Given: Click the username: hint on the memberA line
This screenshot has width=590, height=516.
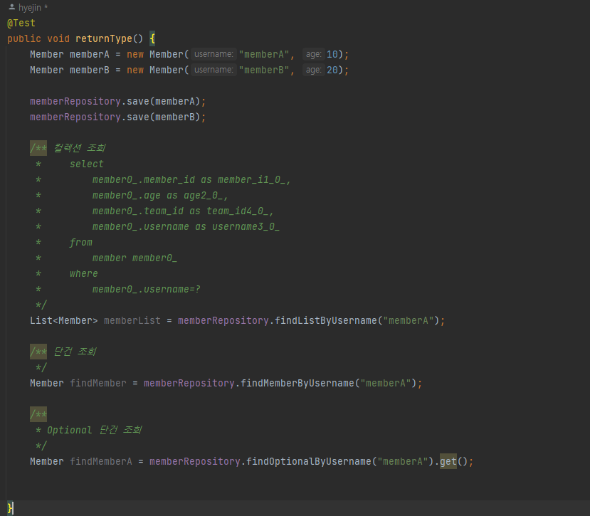Looking at the screenshot, I should click(214, 54).
